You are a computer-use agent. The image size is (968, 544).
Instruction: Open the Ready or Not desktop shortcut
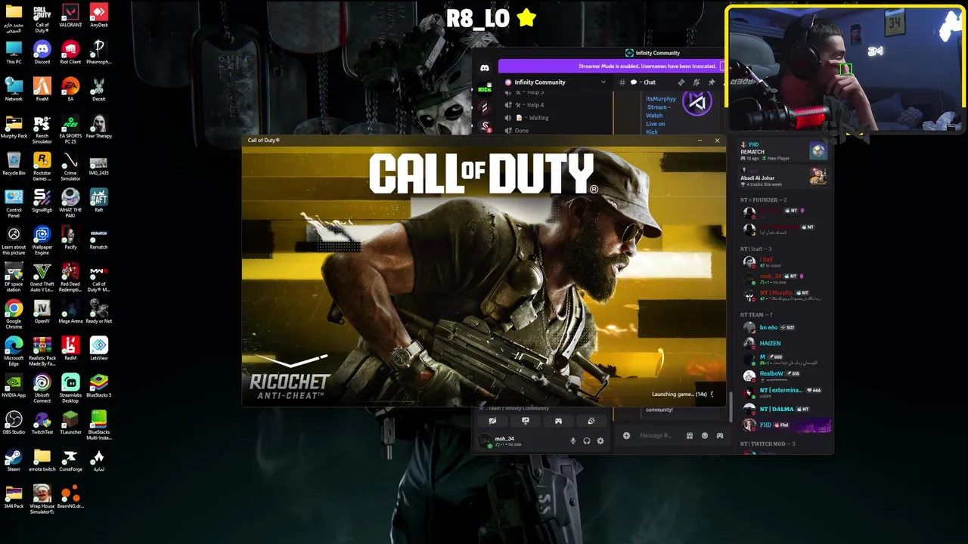[98, 312]
